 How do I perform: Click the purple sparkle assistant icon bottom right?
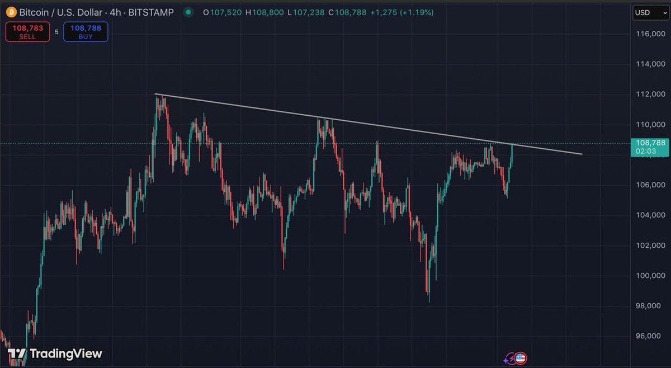pos(510,357)
